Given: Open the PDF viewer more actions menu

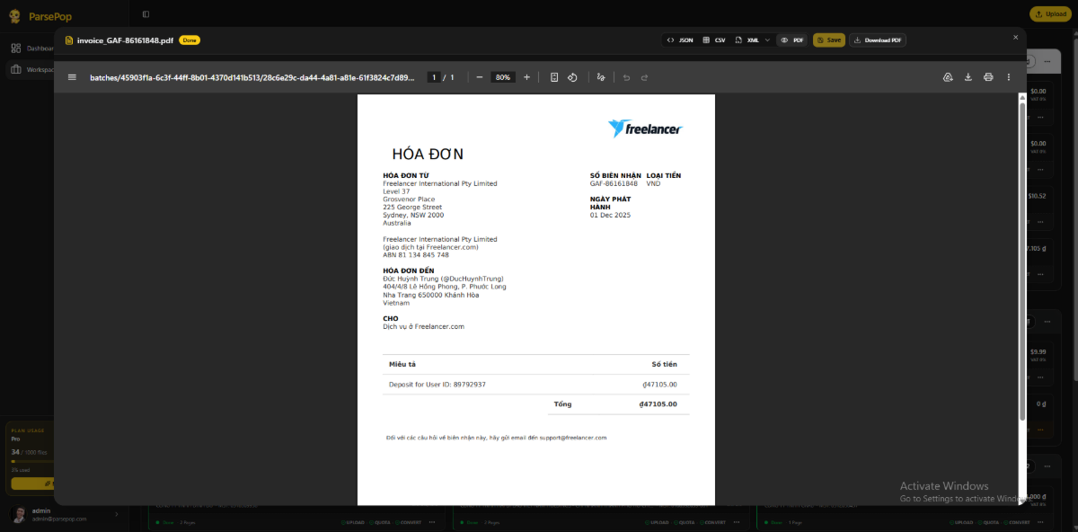Looking at the screenshot, I should click(x=1009, y=77).
